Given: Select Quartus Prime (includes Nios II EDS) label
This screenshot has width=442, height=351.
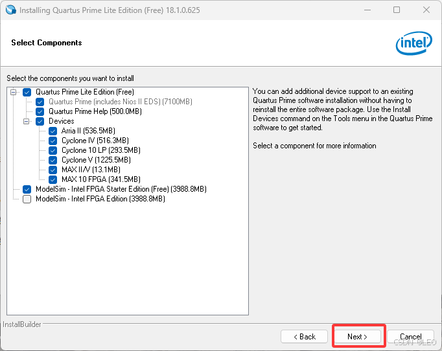Looking at the screenshot, I should click(x=121, y=102).
